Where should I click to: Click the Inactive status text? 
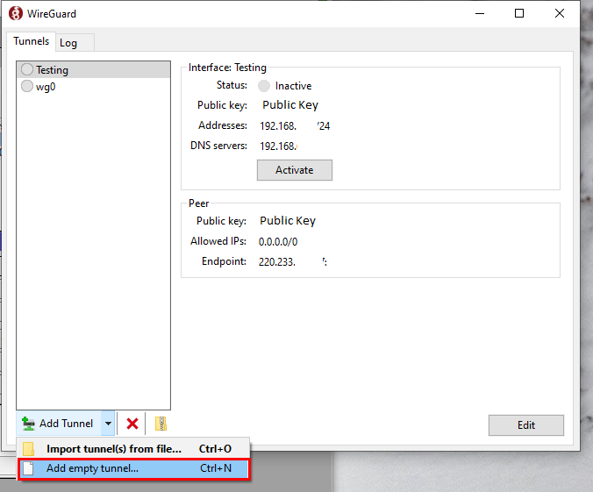click(x=294, y=86)
